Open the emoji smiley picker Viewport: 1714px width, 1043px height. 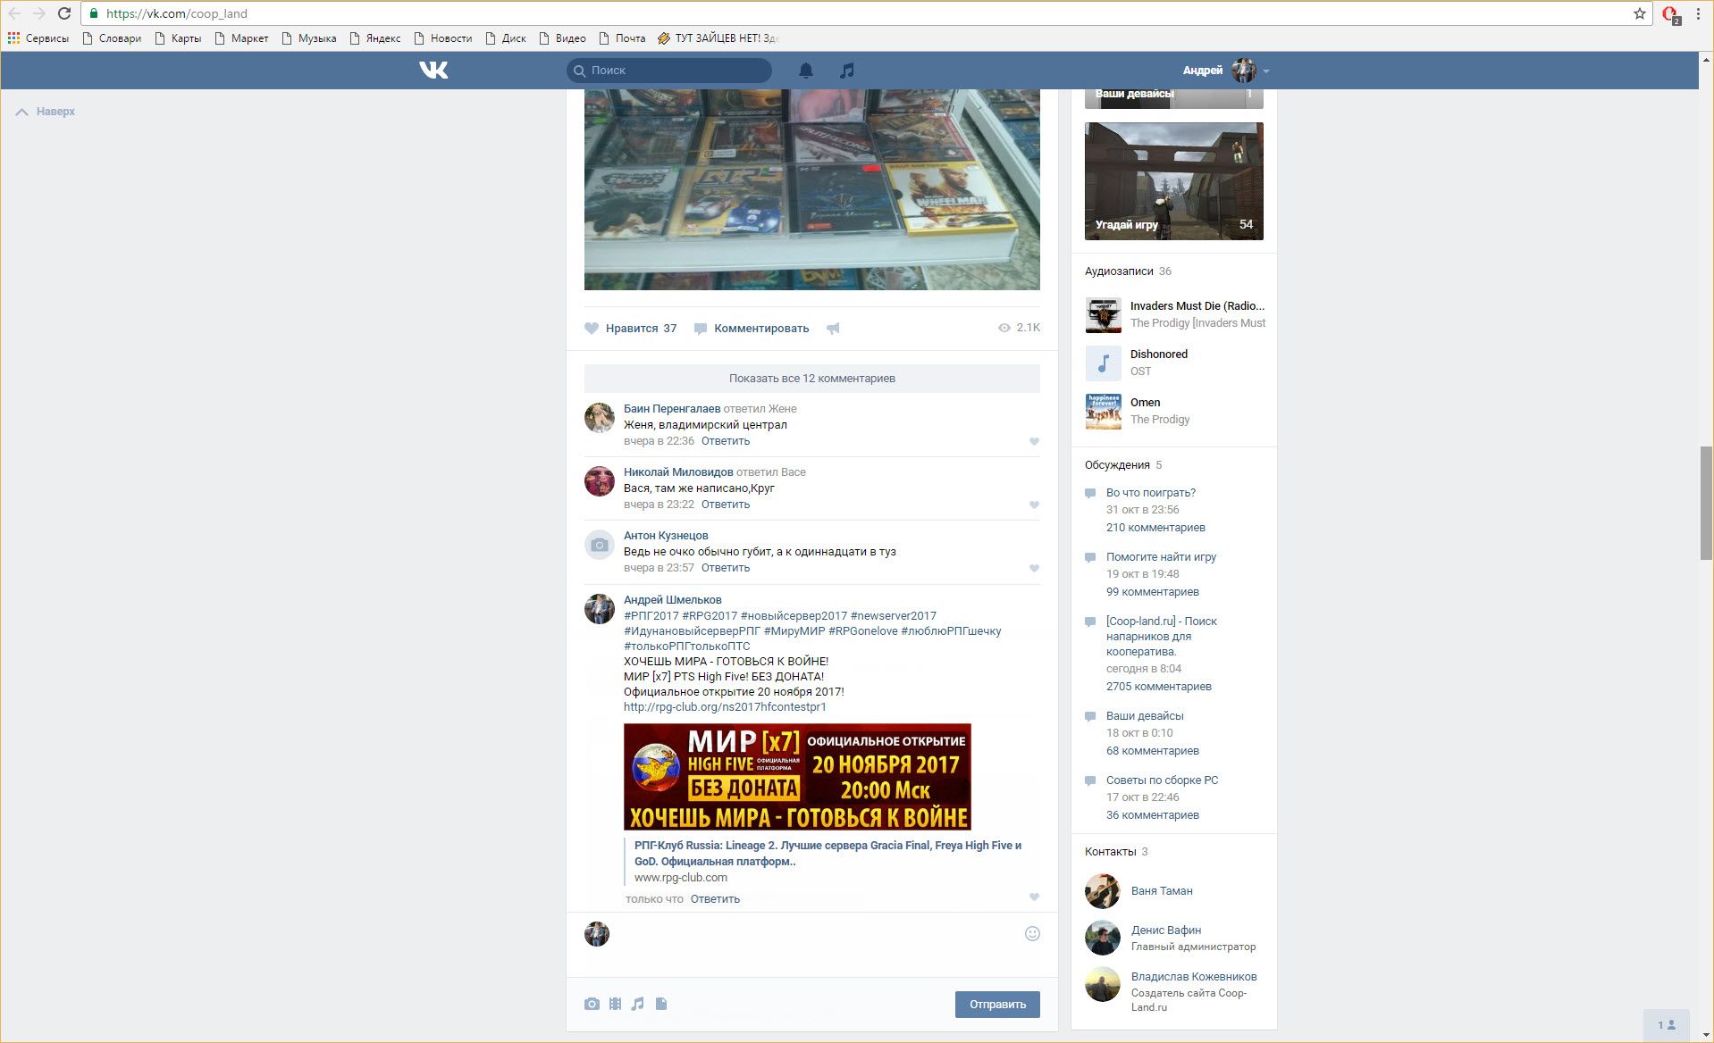click(x=1032, y=933)
